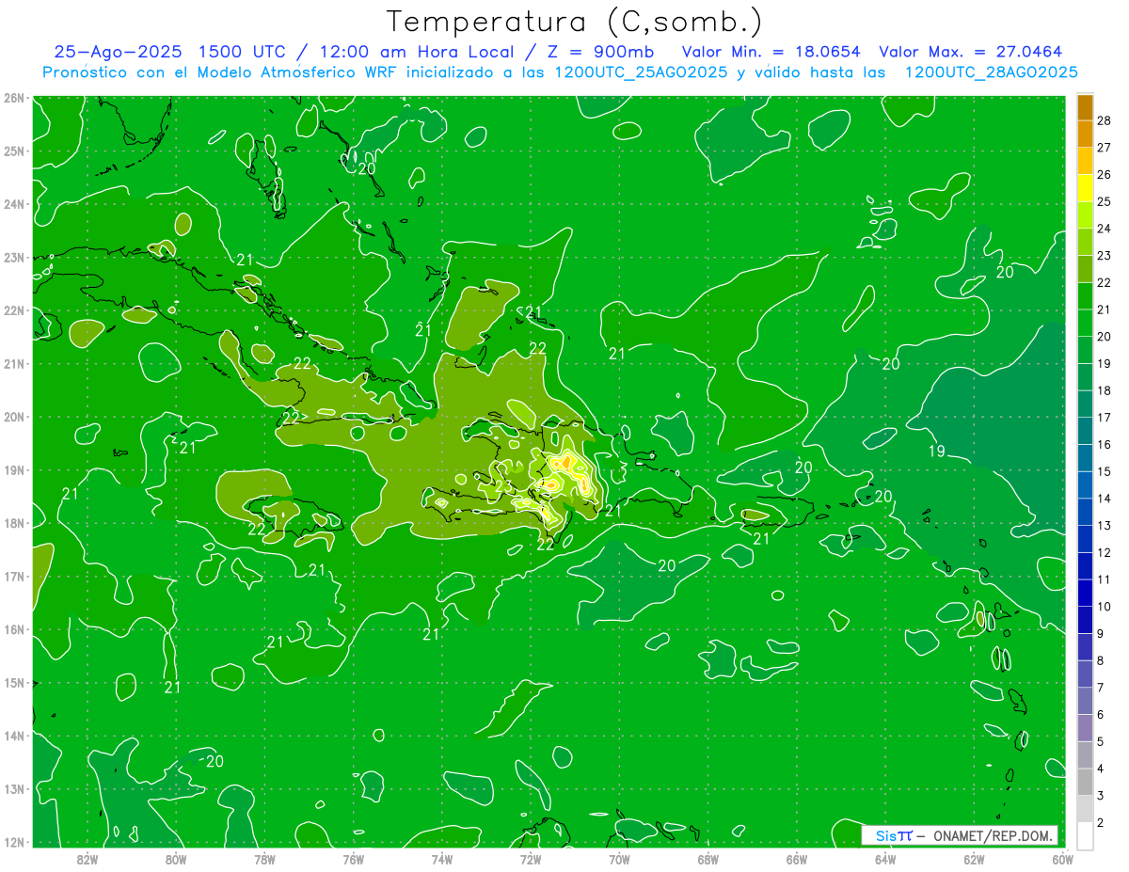The height and width of the screenshot is (872, 1129).
Task: Click the 68W longitude axis label
Action: (708, 859)
